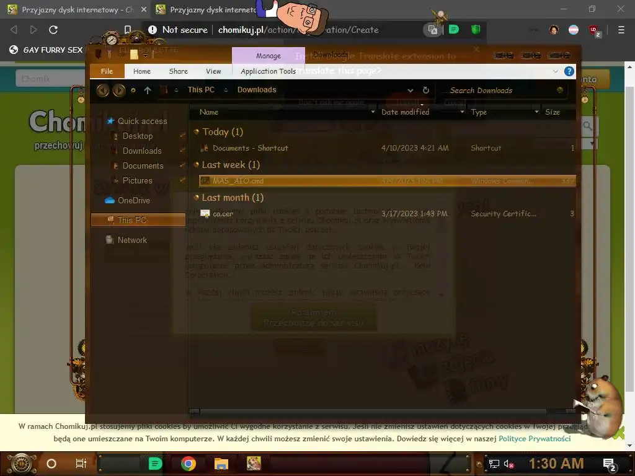Open Documents in navigation pane
This screenshot has height=476, width=635.
click(x=143, y=166)
